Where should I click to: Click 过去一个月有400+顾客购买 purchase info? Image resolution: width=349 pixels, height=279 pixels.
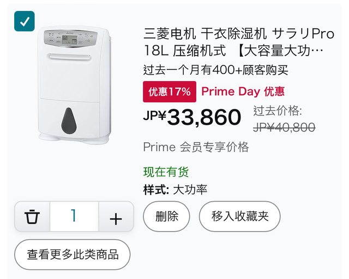pyautogui.click(x=215, y=70)
